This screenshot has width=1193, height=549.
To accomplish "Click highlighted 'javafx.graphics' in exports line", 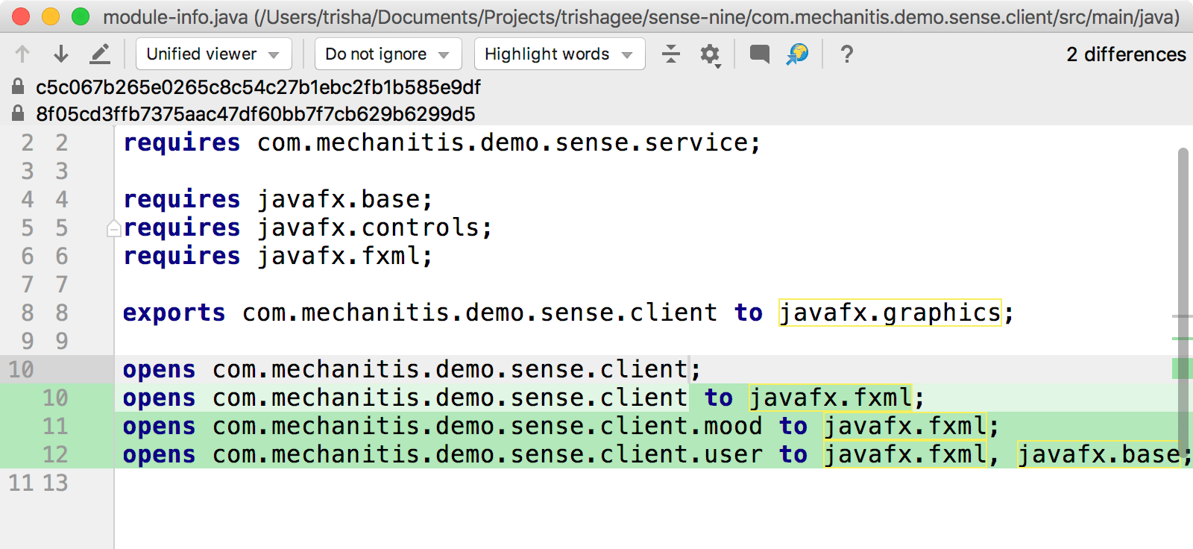I will 890,313.
